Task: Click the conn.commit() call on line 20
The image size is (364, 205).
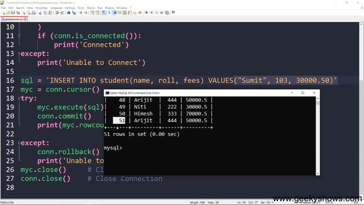Action: pos(64,116)
